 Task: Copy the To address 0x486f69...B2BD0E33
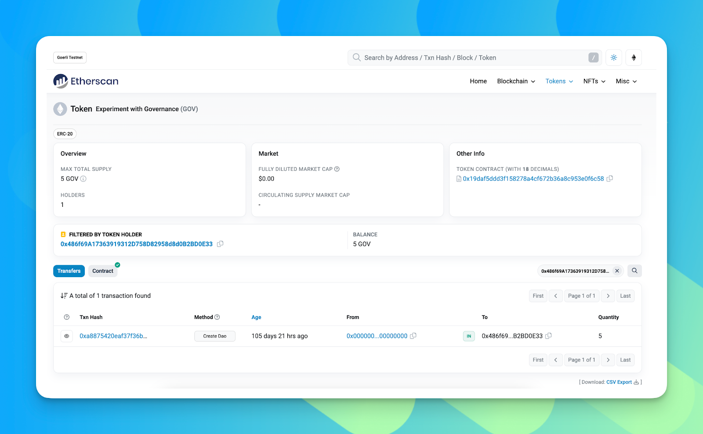click(x=548, y=336)
